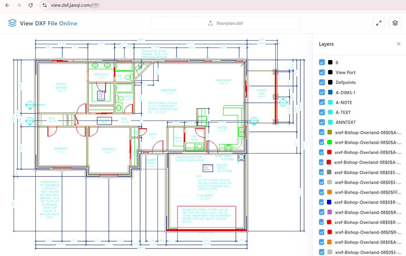Uncheck the A-TEXT layer

coord(322,112)
